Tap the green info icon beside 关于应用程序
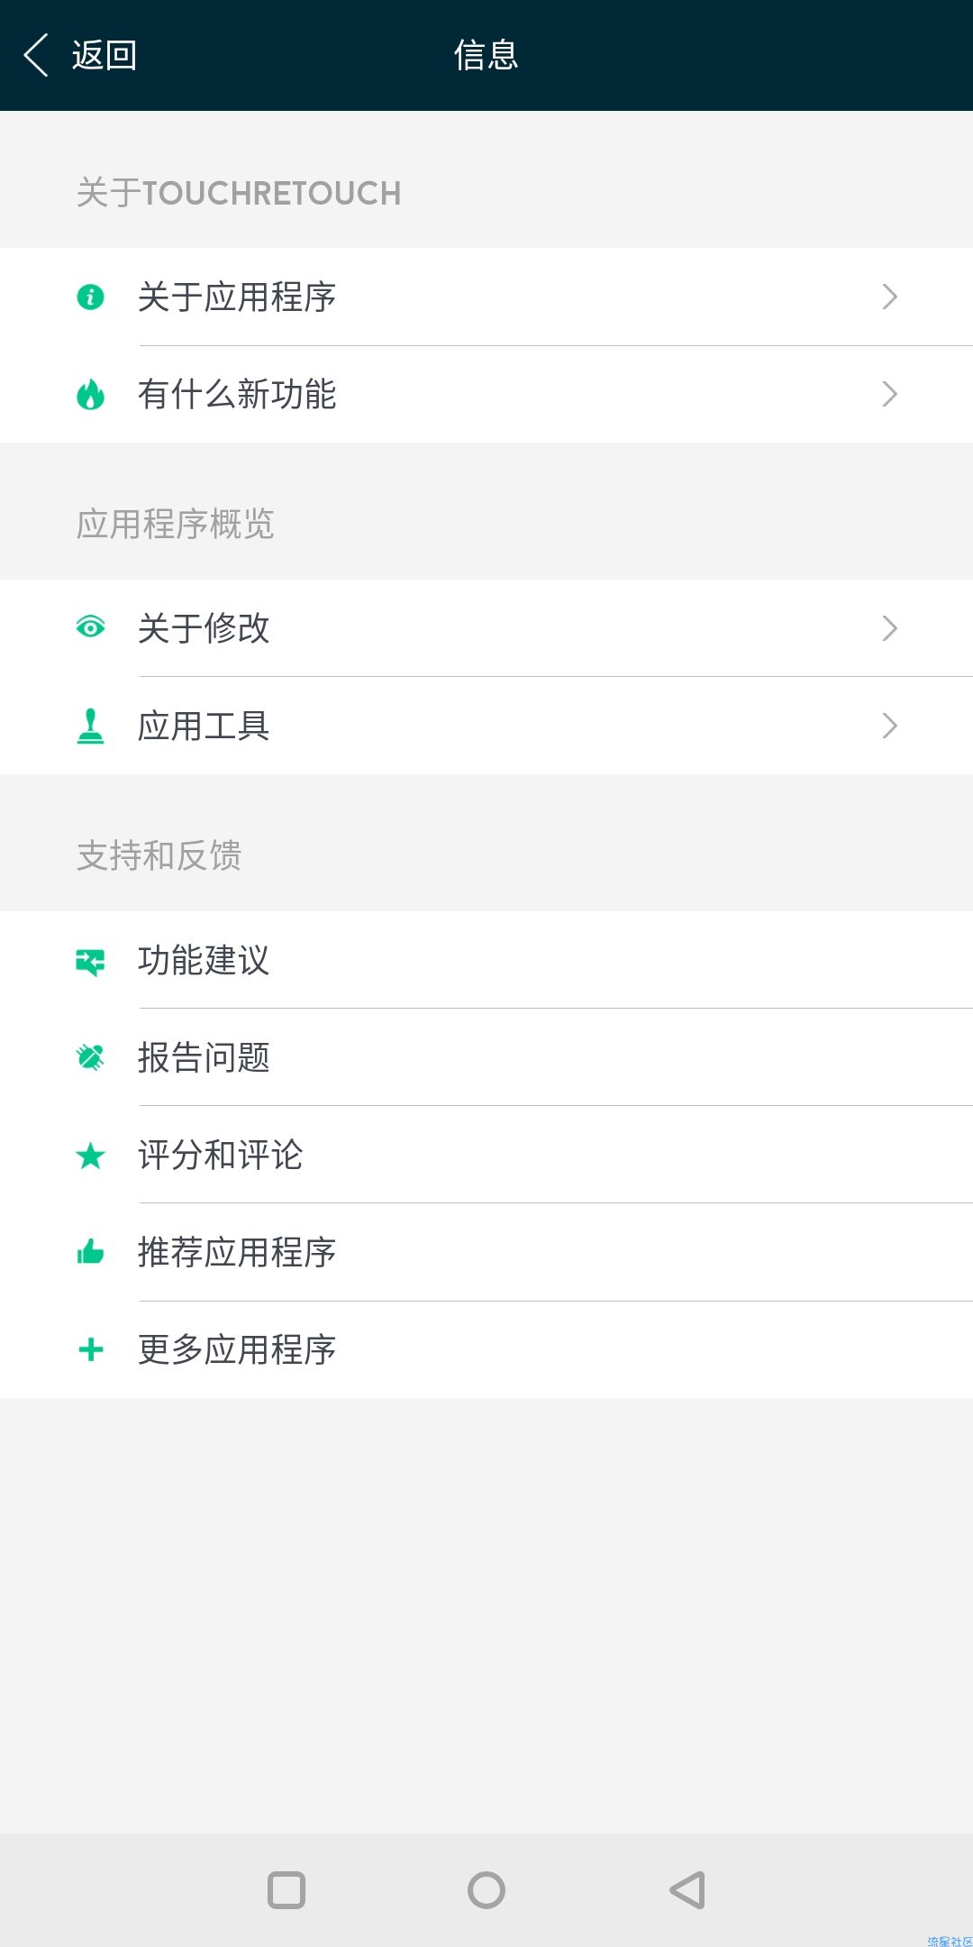The width and height of the screenshot is (973, 1947). [x=90, y=297]
